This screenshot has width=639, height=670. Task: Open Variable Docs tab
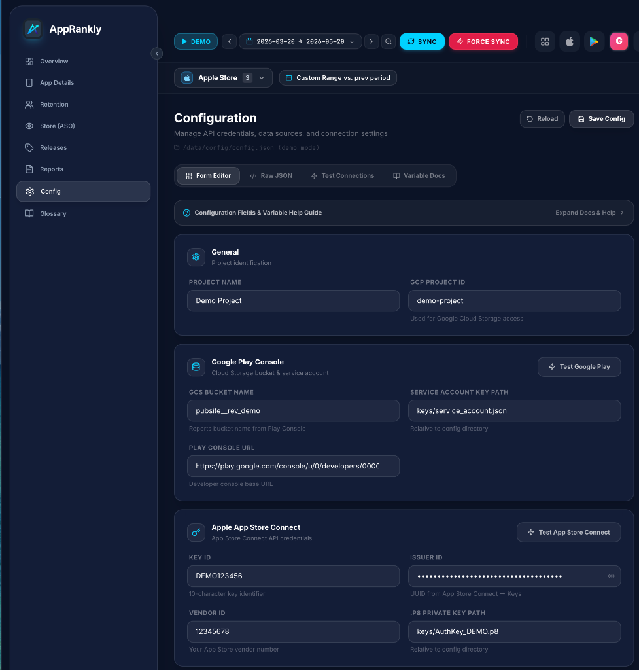(x=419, y=175)
